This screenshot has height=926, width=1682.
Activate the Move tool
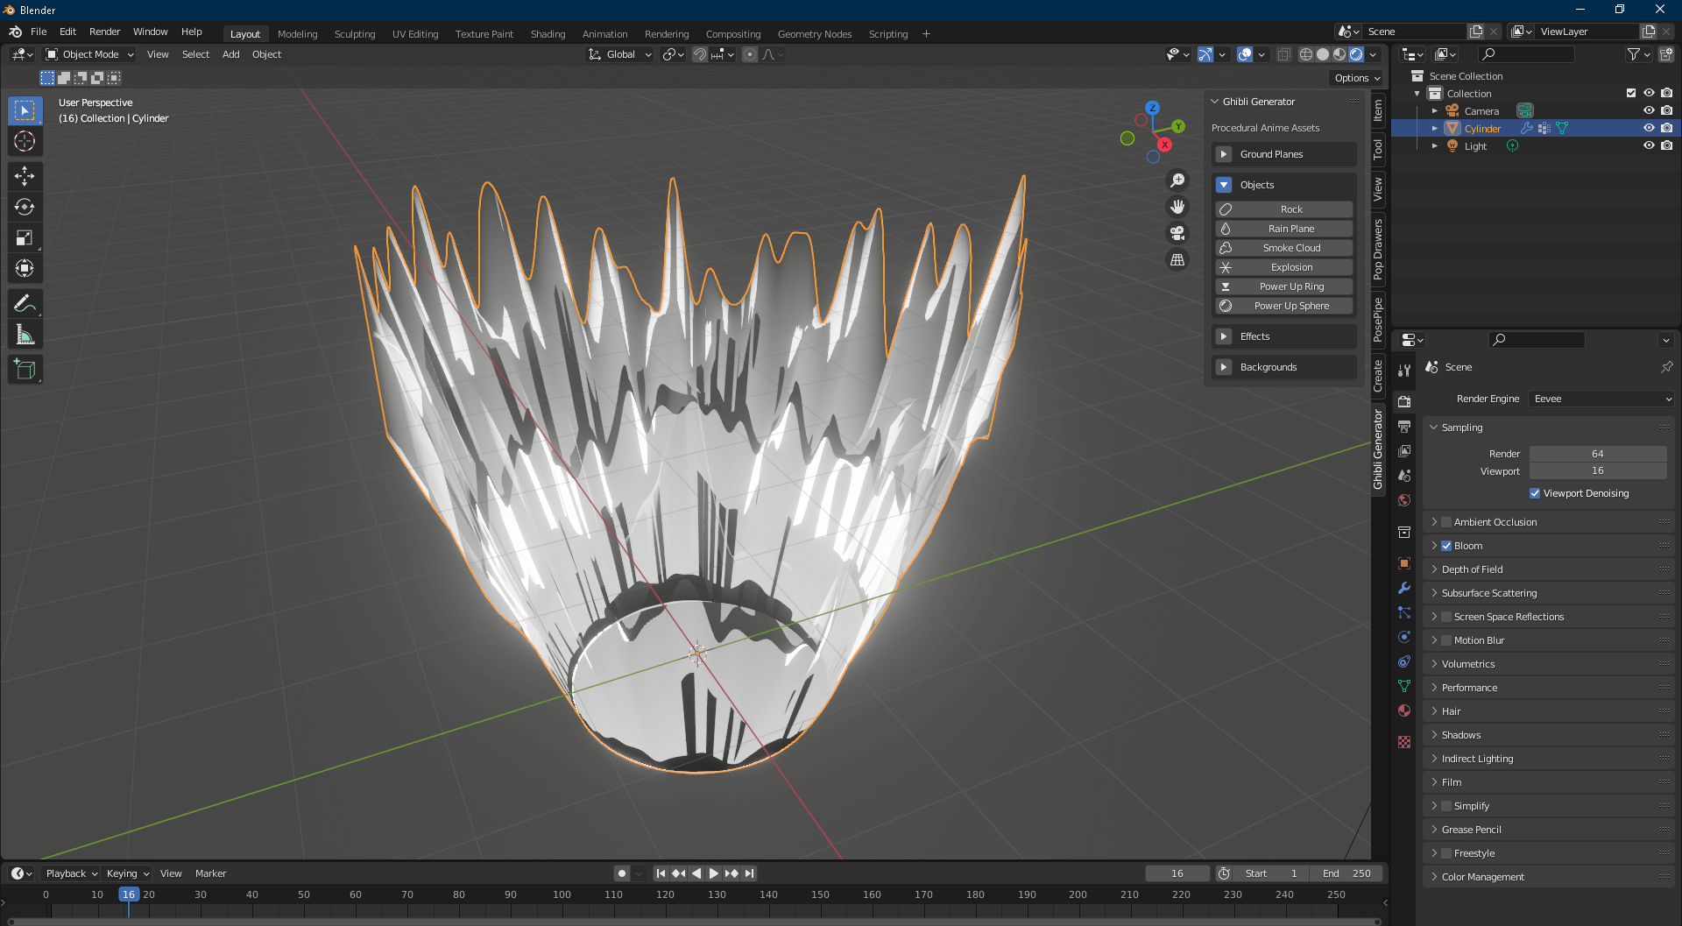click(25, 176)
